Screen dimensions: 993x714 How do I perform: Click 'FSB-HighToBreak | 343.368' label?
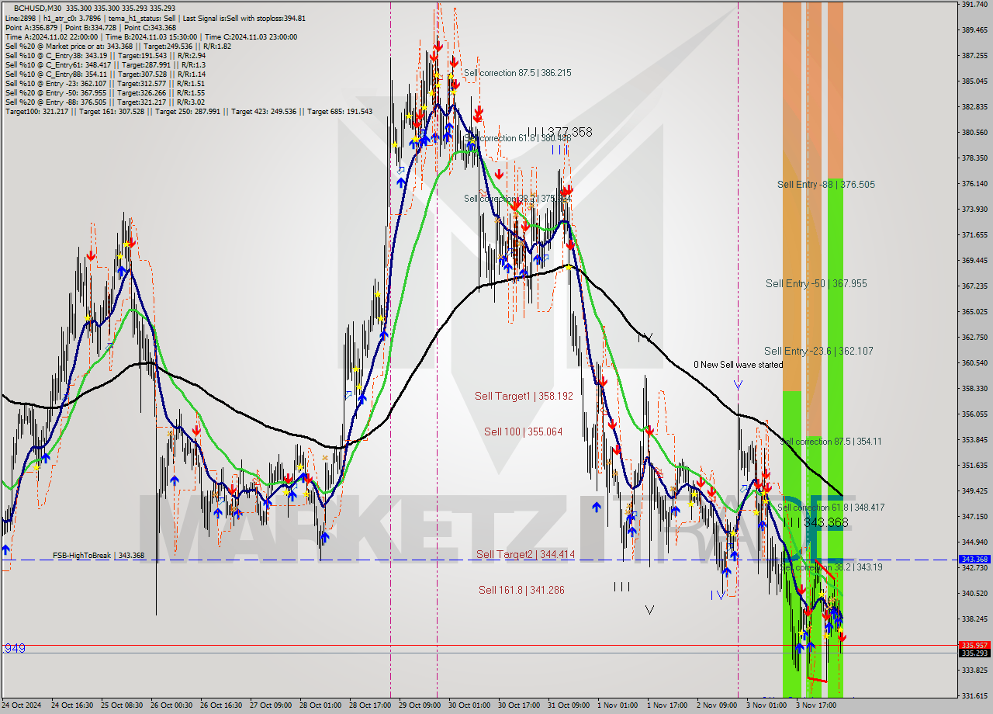pos(99,556)
